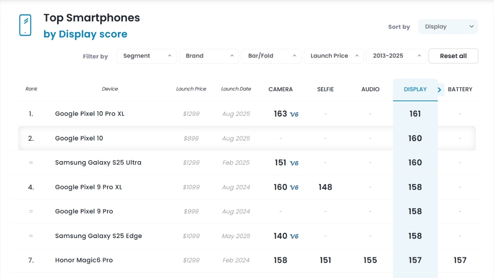Open the Google Pixel 10 Pro XL link
Screen dimensions: 494x278
coord(90,114)
